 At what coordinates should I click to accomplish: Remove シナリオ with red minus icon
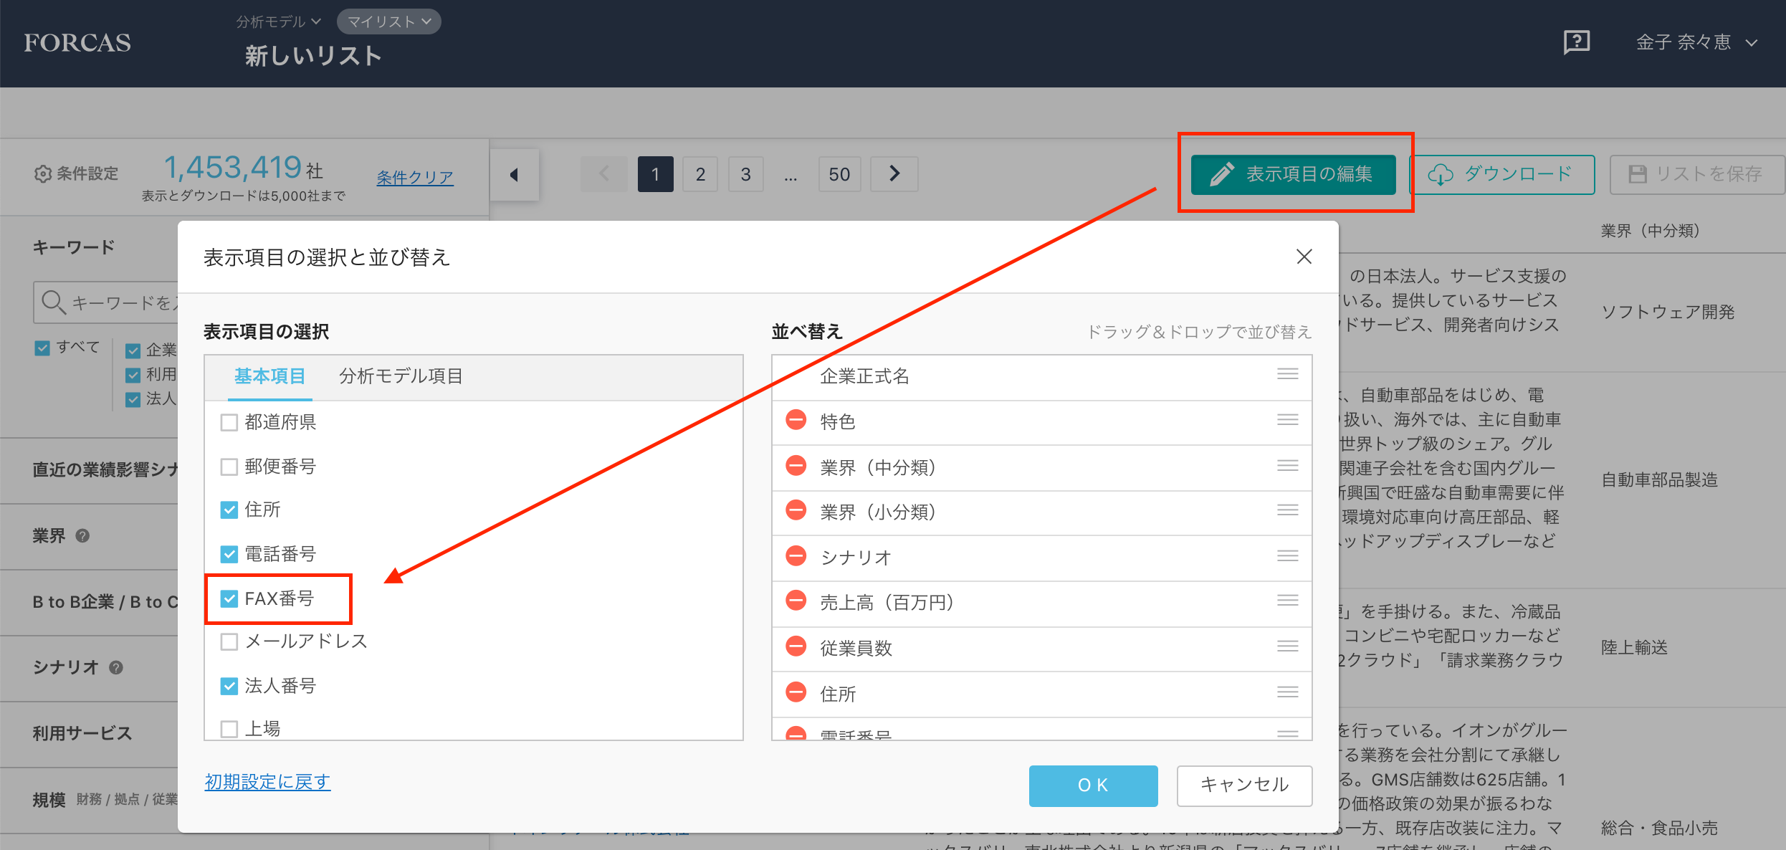pyautogui.click(x=796, y=556)
